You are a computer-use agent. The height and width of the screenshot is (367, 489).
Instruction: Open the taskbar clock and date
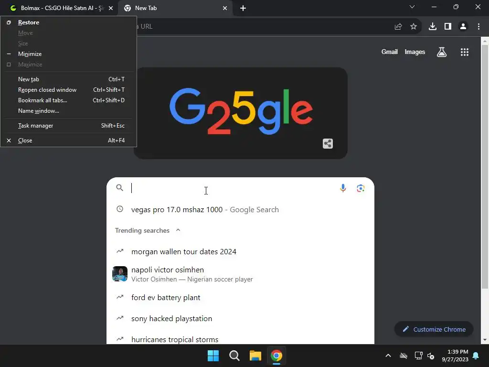pos(455,356)
